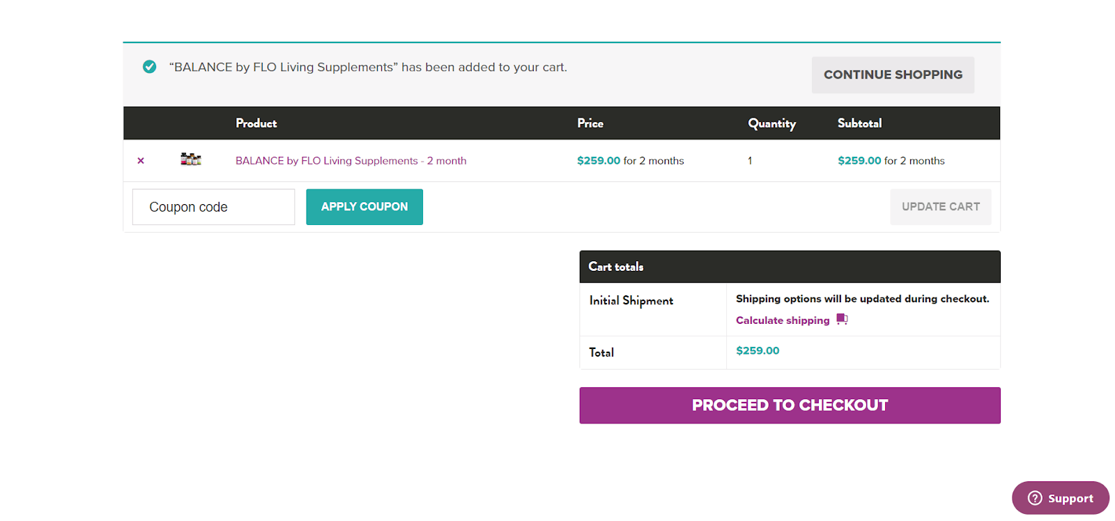Select the quantity value in the cart row
1115x521 pixels.
coord(750,161)
